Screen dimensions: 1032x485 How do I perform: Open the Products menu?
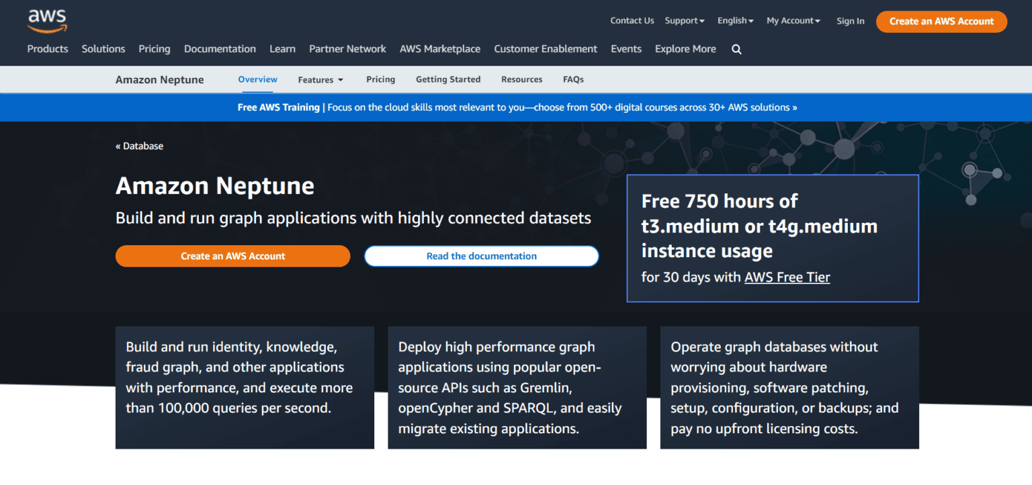click(x=47, y=48)
